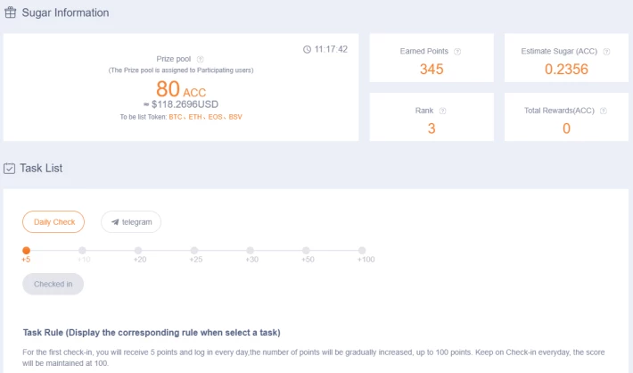Open the info icon next to Total Rewards(ACC)
This screenshot has height=373, width=633.
[604, 111]
